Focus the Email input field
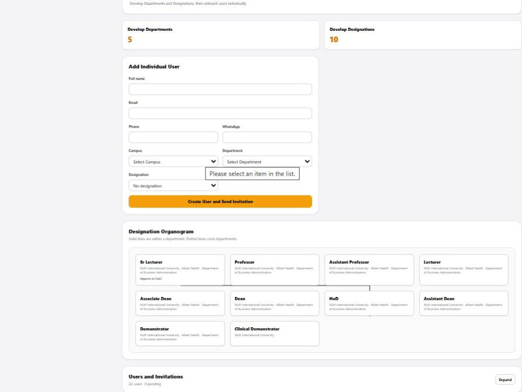 click(220, 113)
